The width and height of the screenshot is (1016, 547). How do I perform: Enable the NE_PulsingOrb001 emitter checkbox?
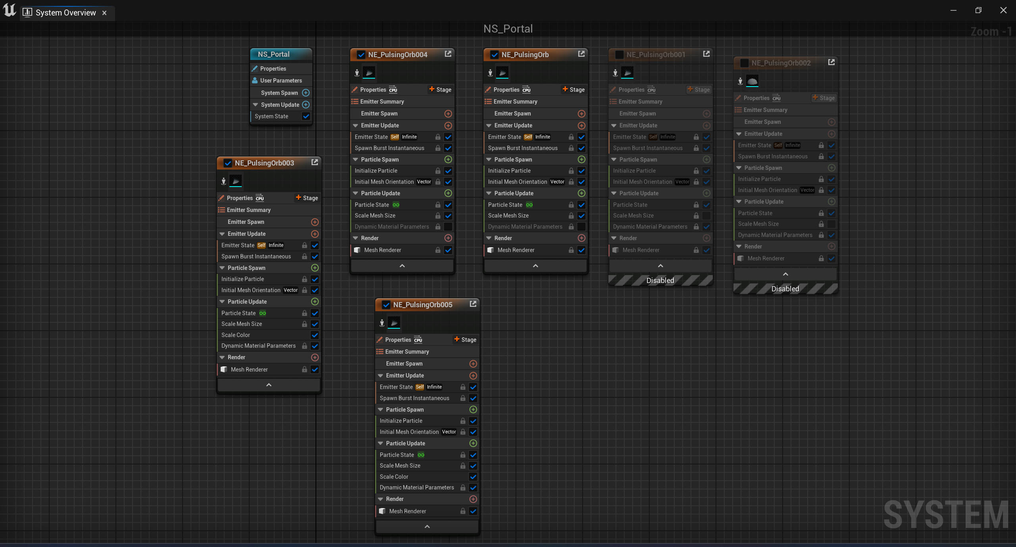pyautogui.click(x=619, y=54)
